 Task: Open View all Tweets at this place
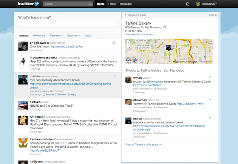(x=143, y=144)
